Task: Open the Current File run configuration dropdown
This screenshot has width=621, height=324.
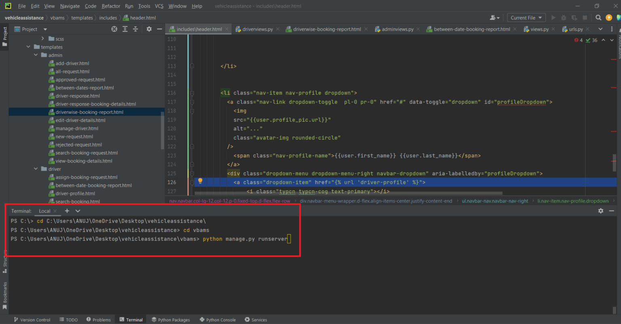Action: [x=526, y=17]
